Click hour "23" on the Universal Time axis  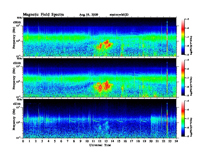pyautogui.click(x=170, y=141)
